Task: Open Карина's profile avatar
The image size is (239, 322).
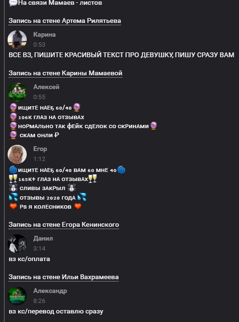Action: coord(17,40)
